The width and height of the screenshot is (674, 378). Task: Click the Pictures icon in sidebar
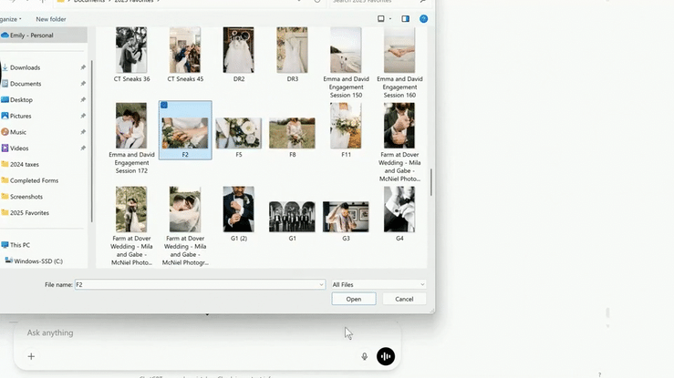(5, 116)
